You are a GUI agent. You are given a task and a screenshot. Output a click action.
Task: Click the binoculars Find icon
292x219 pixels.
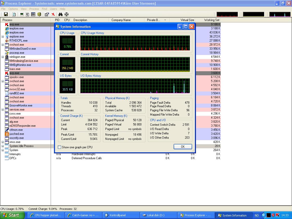pyautogui.click(x=60, y=14)
